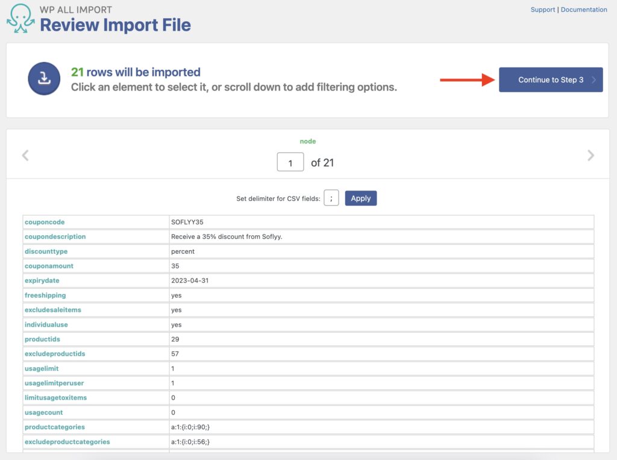Click the circular import arrow badge icon
The width and height of the screenshot is (617, 460).
pos(44,78)
